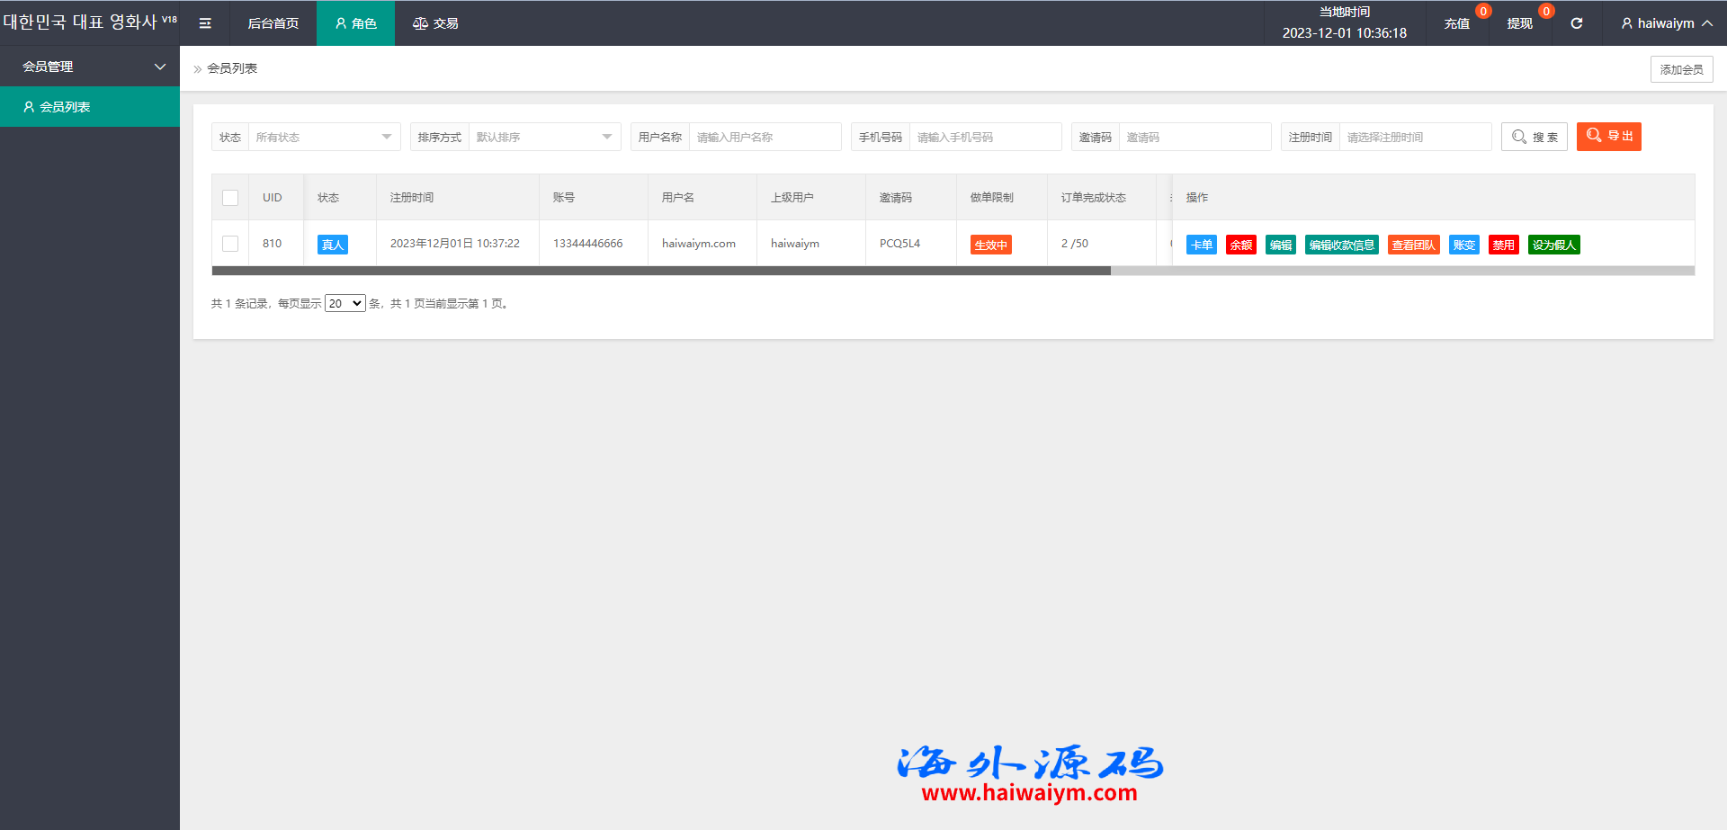1727x830 pixels.
Task: Click the orange export (导出) button
Action: click(x=1608, y=137)
